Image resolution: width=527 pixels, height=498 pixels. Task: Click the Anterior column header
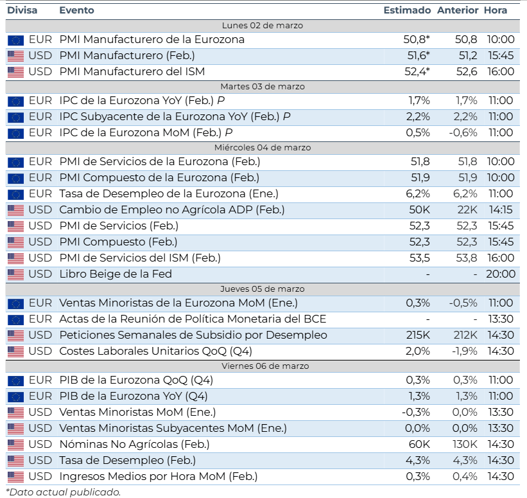pos(458,10)
